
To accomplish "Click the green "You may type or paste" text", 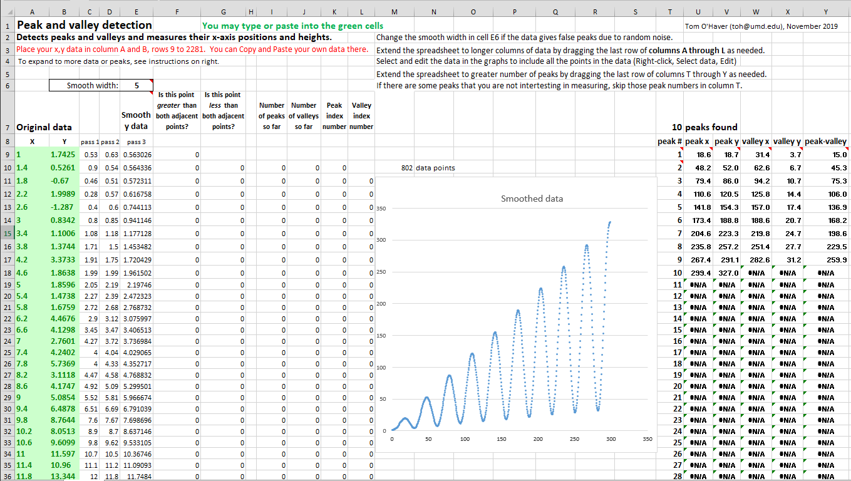I will coord(292,26).
